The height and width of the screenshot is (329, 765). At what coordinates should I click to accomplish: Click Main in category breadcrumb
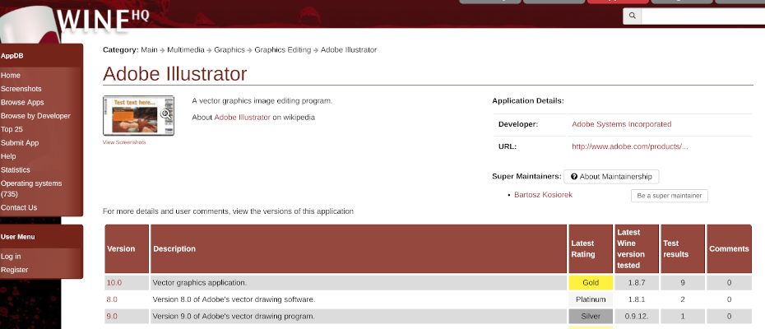click(149, 50)
